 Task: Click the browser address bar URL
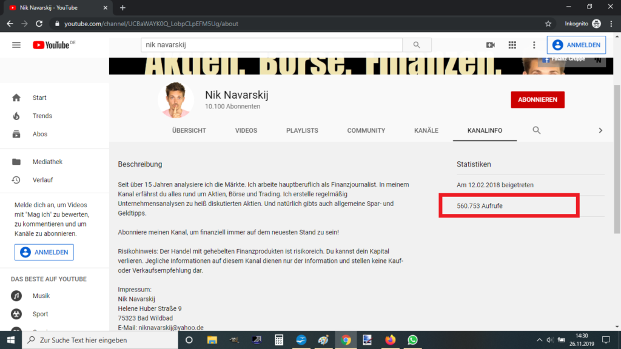click(151, 24)
